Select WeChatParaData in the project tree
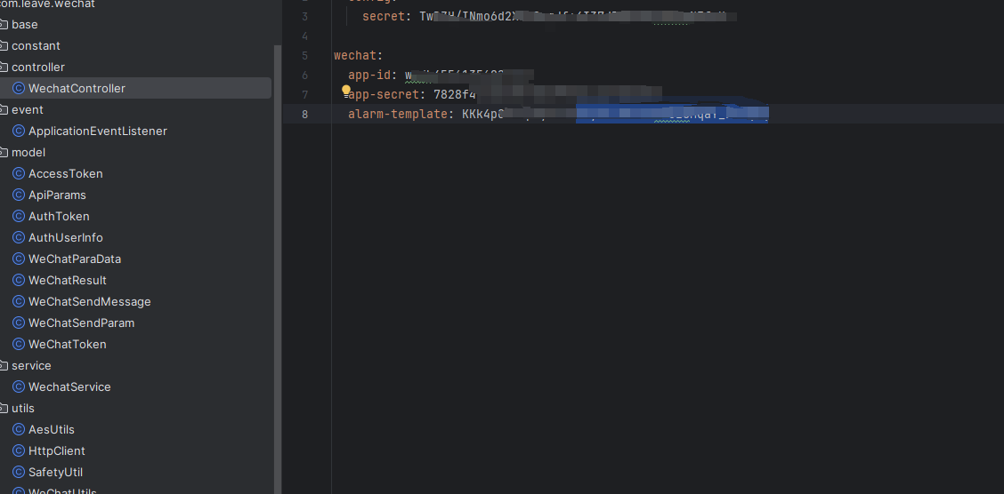This screenshot has height=494, width=1004. click(74, 259)
